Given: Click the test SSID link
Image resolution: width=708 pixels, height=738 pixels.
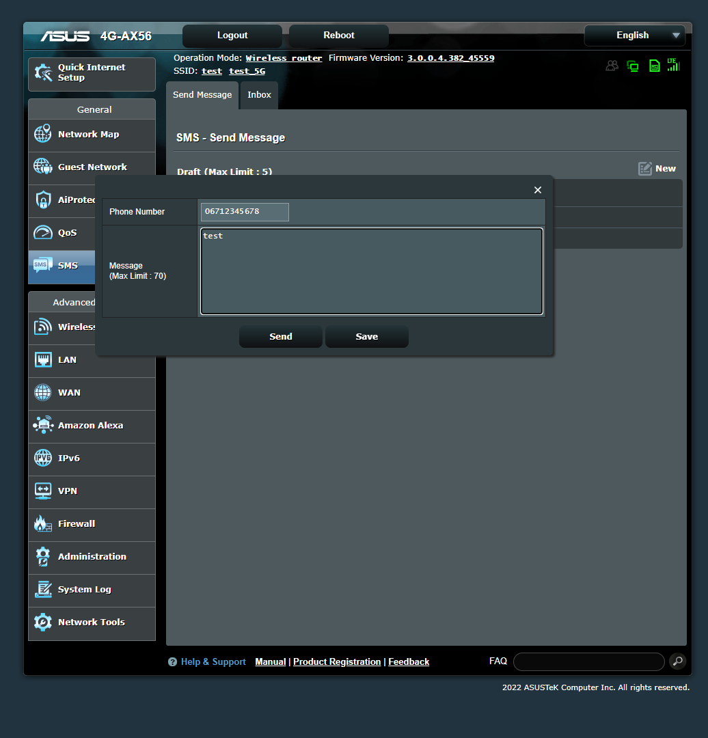Looking at the screenshot, I should pyautogui.click(x=212, y=71).
